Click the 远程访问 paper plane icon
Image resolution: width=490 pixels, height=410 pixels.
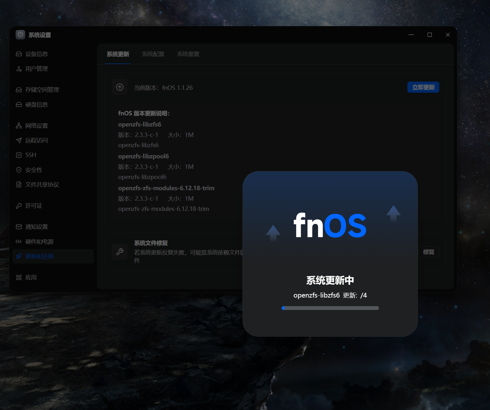(19, 140)
